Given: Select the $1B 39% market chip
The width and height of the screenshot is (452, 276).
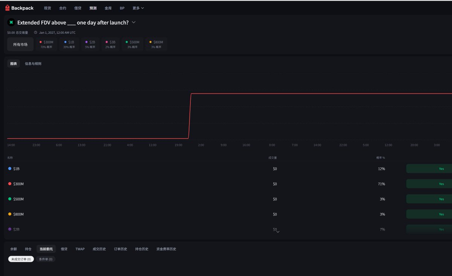Looking at the screenshot, I should tap(69, 44).
